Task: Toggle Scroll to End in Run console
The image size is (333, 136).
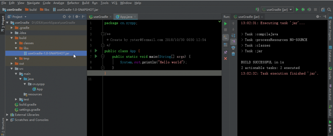Action: tap(233, 42)
